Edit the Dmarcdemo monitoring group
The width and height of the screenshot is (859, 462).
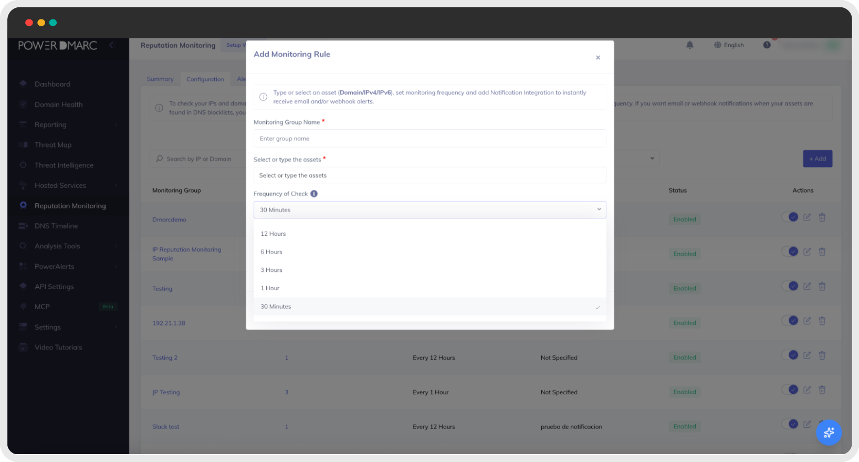coord(807,217)
